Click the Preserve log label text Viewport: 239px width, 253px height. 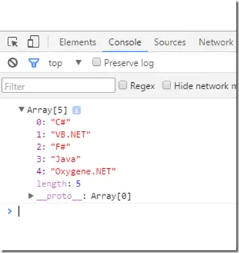pos(129,63)
